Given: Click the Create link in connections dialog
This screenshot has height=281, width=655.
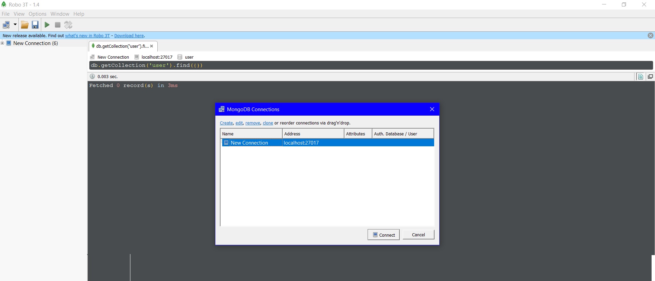Looking at the screenshot, I should tap(226, 123).
